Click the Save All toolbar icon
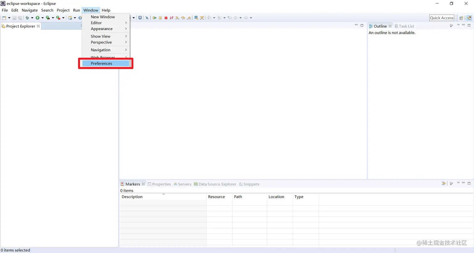Screen dimensions: 474x253 coord(20,18)
